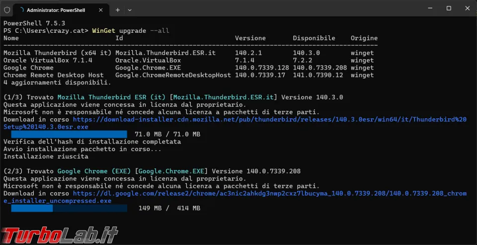
Task: Click the 'Oracle.VirtualBox' Id cell
Action: click(x=148, y=60)
